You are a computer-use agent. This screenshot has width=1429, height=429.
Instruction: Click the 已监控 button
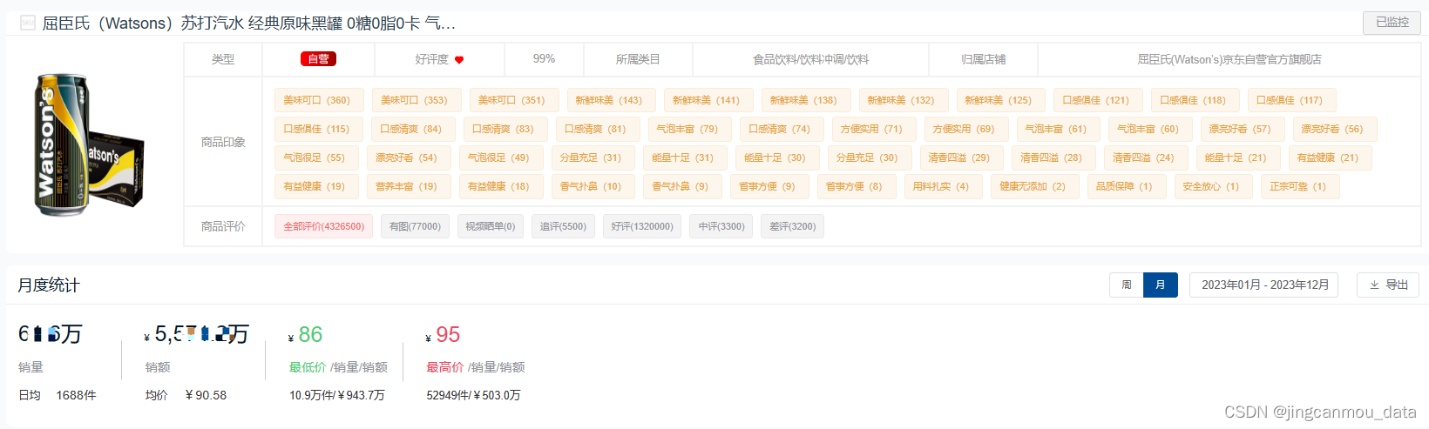click(1392, 23)
